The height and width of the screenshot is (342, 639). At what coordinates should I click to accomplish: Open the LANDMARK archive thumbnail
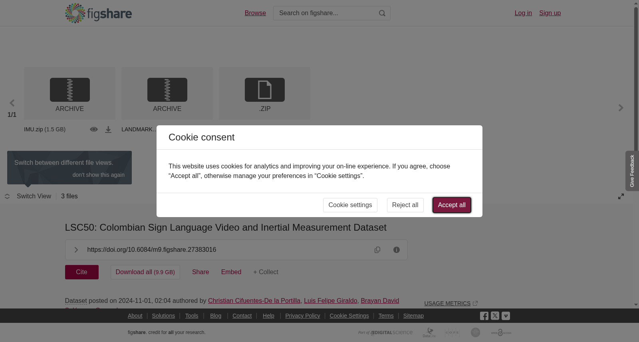click(167, 93)
